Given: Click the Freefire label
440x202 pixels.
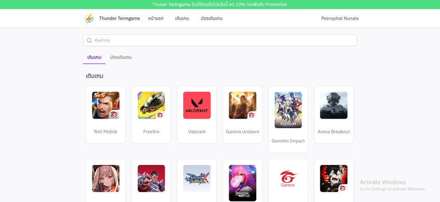Looking at the screenshot, I should (x=151, y=131).
